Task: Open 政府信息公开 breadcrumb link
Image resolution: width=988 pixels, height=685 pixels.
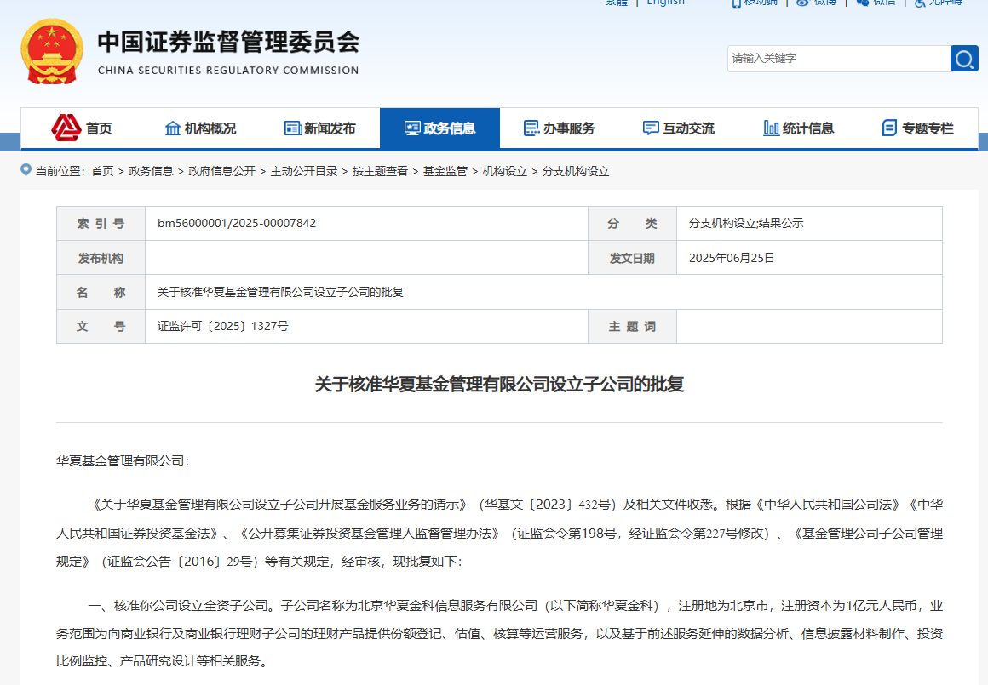Action: click(x=221, y=171)
